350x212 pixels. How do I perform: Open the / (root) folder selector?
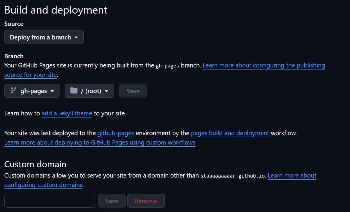[x=89, y=91]
